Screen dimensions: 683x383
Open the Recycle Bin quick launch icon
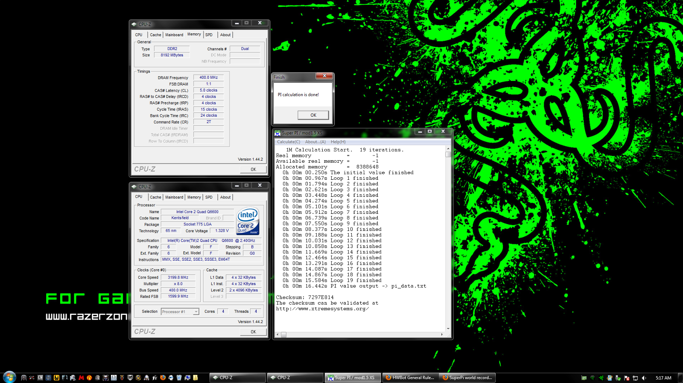pyautogui.click(x=179, y=377)
